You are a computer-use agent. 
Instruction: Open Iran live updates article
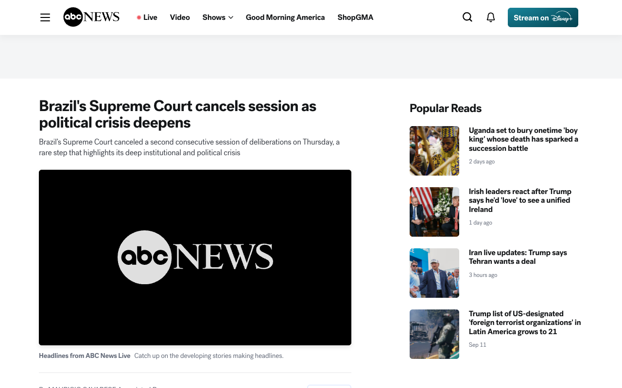click(518, 257)
